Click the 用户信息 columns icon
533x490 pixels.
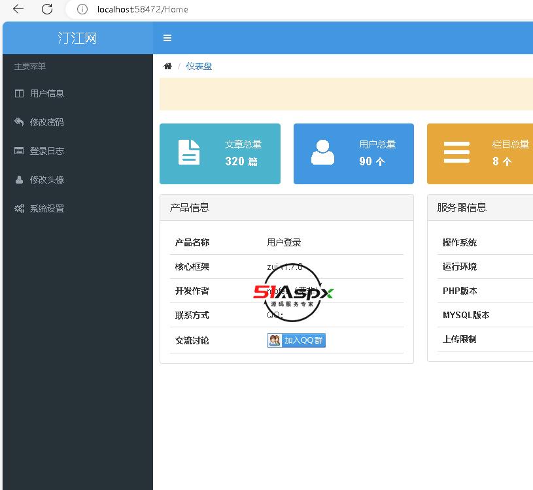tap(19, 93)
